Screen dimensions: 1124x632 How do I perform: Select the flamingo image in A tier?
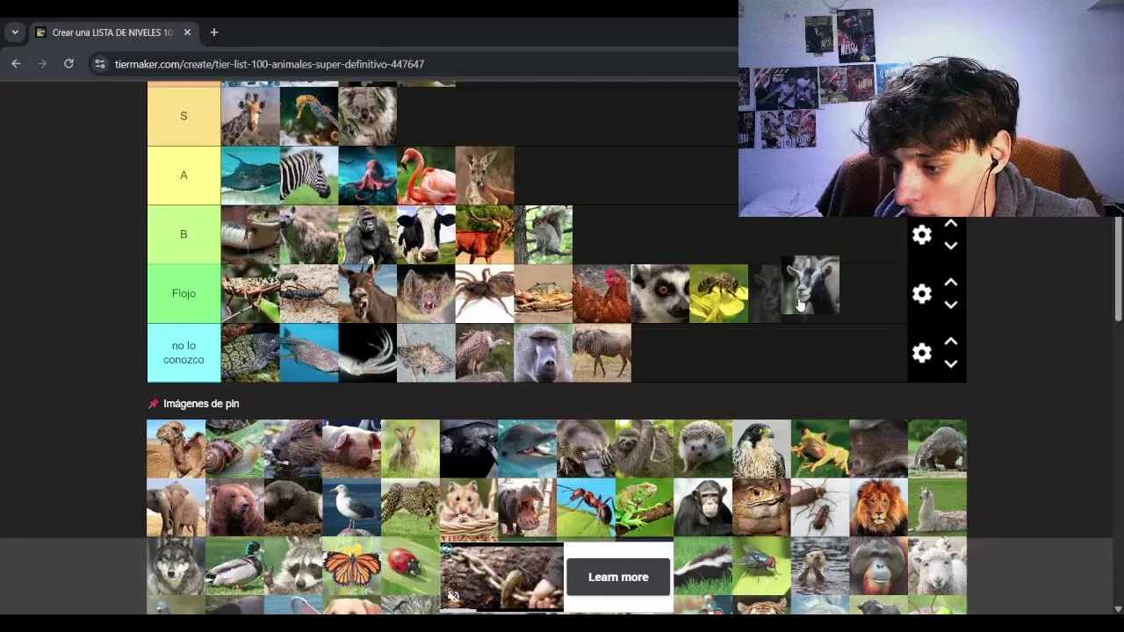(426, 176)
